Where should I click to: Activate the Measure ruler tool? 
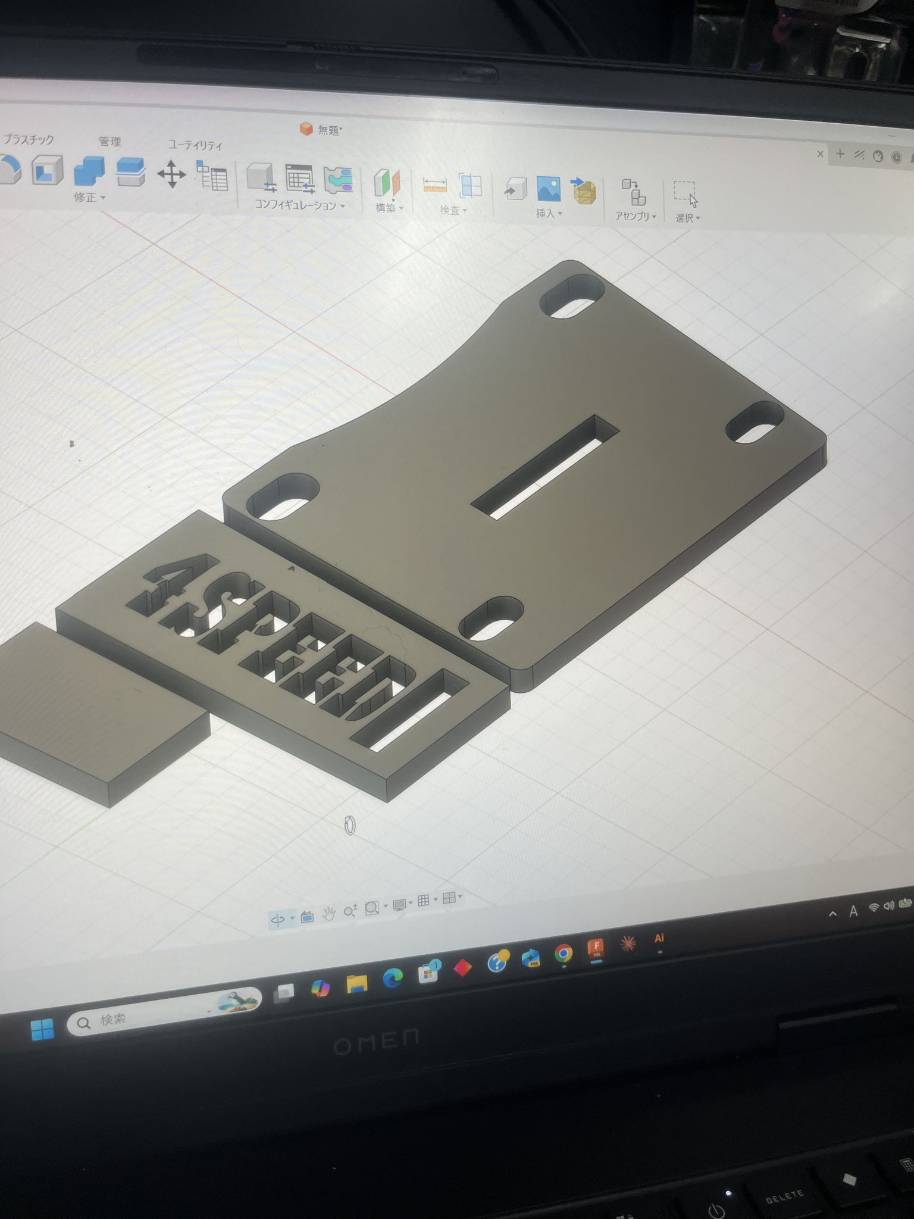point(435,185)
